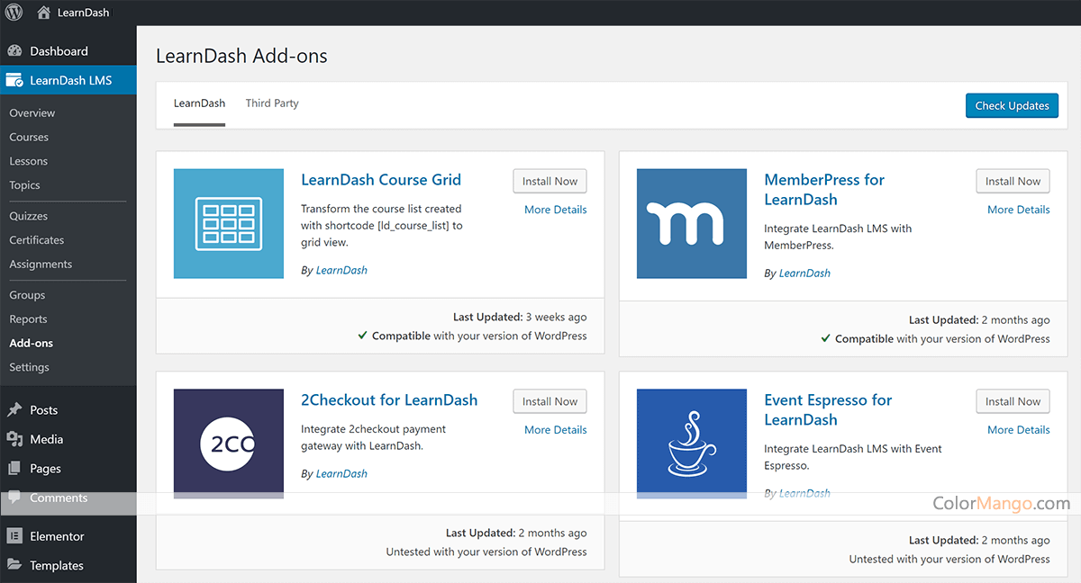The height and width of the screenshot is (583, 1081).
Task: Open Add-ons in the sidebar
Action: tap(32, 343)
